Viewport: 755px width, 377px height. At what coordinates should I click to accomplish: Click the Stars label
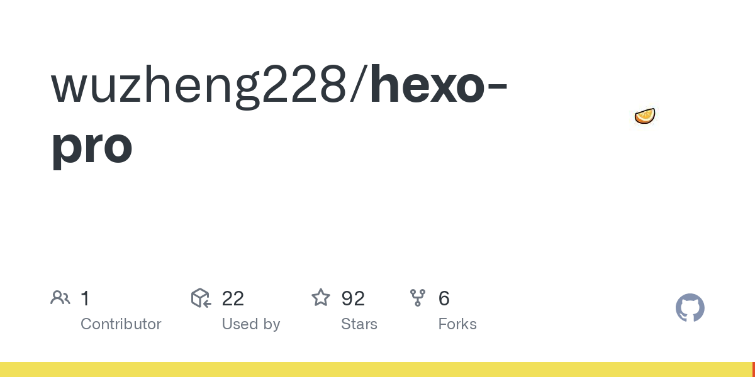tap(359, 324)
